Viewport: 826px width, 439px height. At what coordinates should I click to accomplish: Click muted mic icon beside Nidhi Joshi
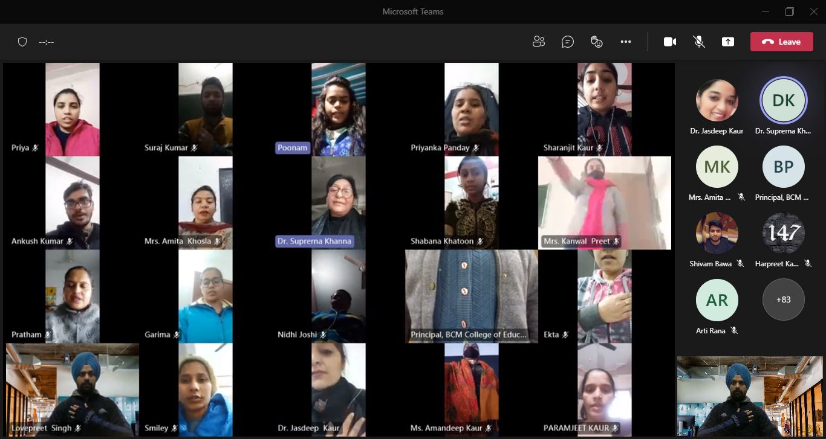tap(324, 335)
